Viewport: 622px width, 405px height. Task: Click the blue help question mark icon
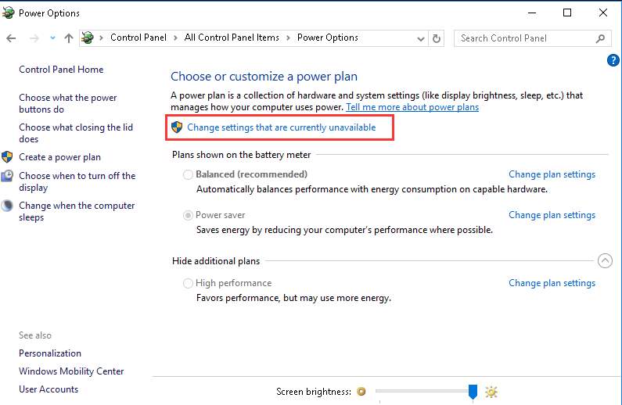(x=613, y=60)
